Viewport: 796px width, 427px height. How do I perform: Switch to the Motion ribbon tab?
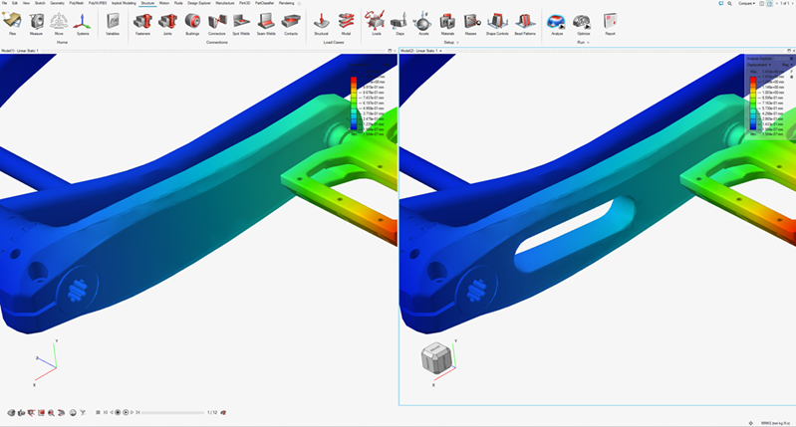[164, 3]
